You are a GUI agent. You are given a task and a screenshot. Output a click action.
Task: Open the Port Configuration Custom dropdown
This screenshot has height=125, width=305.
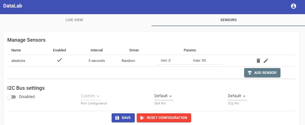tap(90, 96)
